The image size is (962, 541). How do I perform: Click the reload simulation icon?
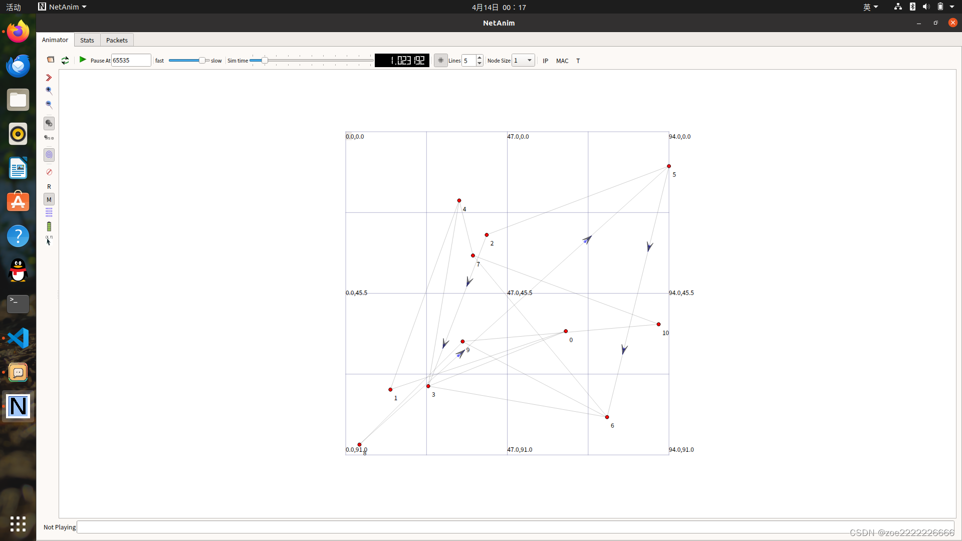[65, 61]
